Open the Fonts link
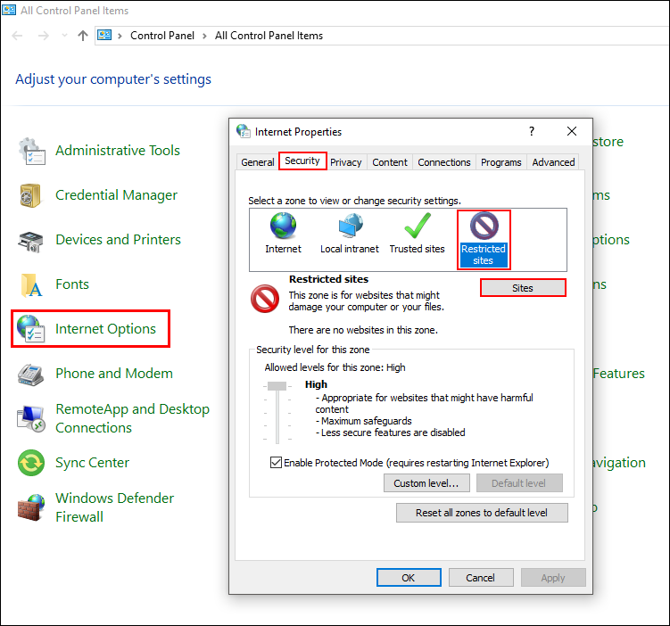 coord(72,284)
